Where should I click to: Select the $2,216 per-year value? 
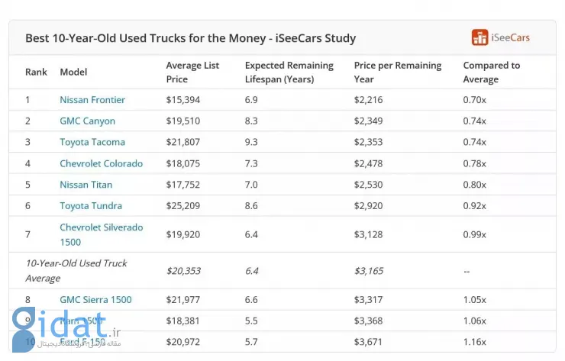coord(368,100)
